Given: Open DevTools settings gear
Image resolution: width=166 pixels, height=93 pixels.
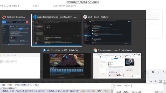Looking at the screenshot, I should 153,72.
